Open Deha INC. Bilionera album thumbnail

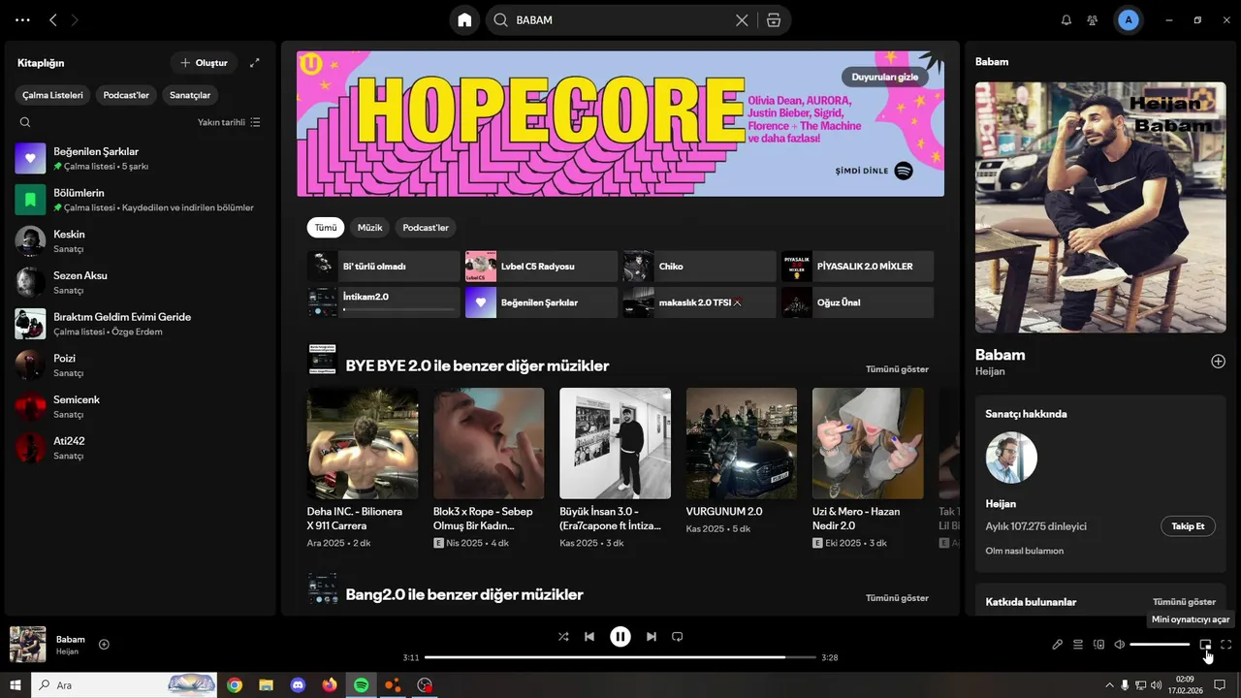pos(363,443)
